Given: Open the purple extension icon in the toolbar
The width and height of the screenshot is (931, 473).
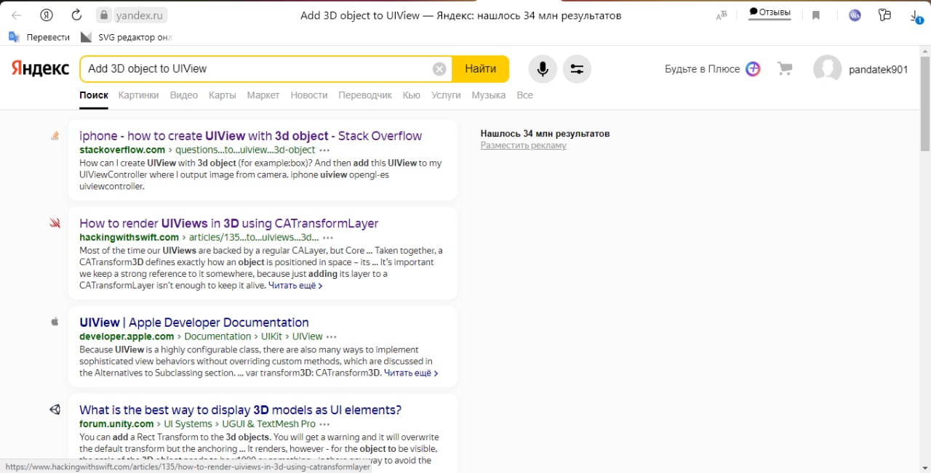Looking at the screenshot, I should point(855,15).
